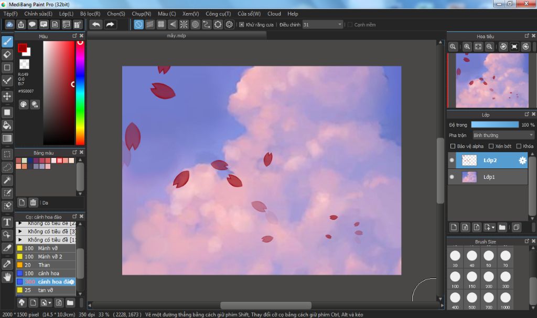
Task: Open the color palette icon in Color panel
Action: (23, 105)
